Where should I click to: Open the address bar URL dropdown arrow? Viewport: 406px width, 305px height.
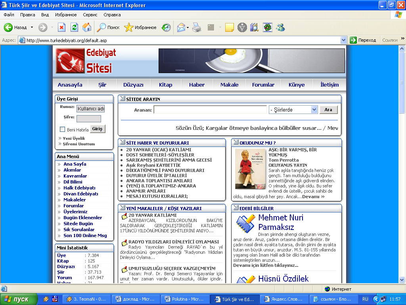[x=344, y=40]
